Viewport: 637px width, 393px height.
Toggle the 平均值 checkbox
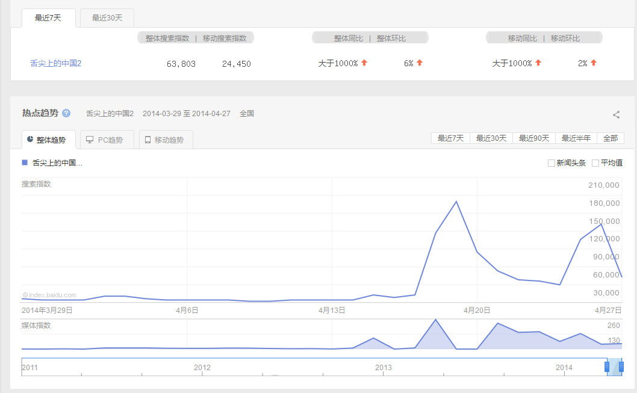click(595, 163)
